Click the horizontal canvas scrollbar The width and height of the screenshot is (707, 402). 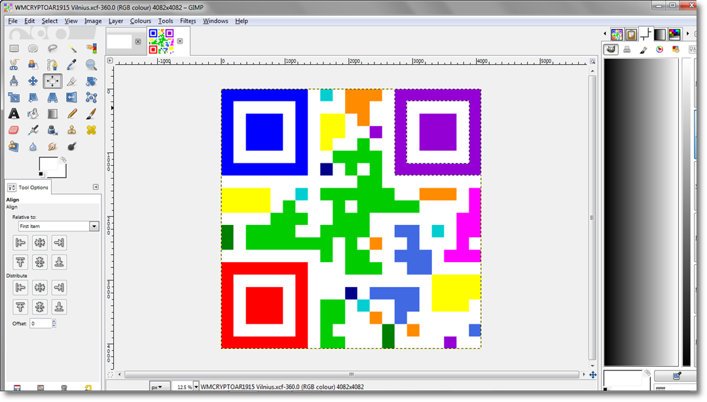pos(352,374)
